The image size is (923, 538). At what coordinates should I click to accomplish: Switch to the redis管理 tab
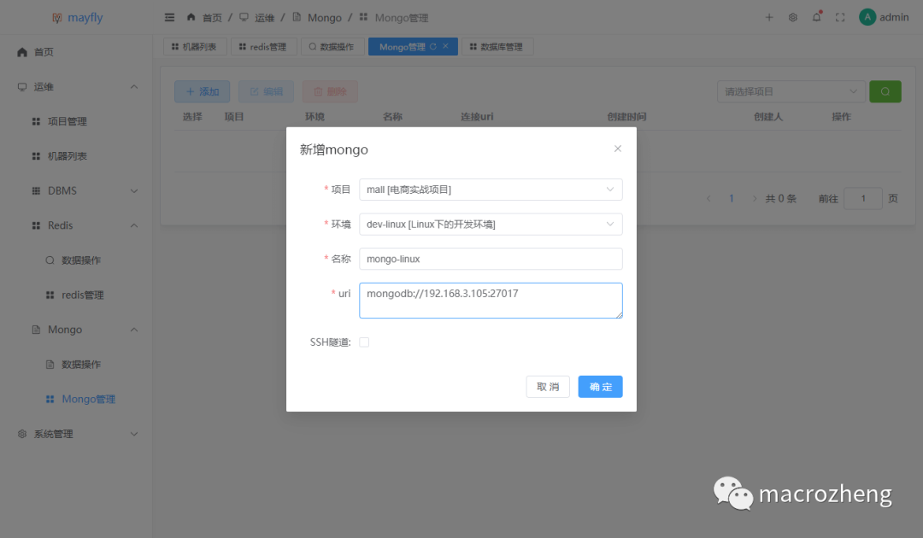[x=262, y=46]
